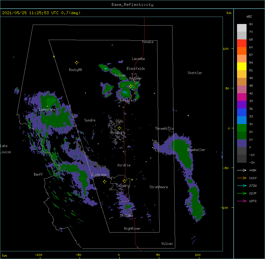Pick the violet 10 dBZ legend swatch
This screenshot has height=259, width=265.
[242, 143]
